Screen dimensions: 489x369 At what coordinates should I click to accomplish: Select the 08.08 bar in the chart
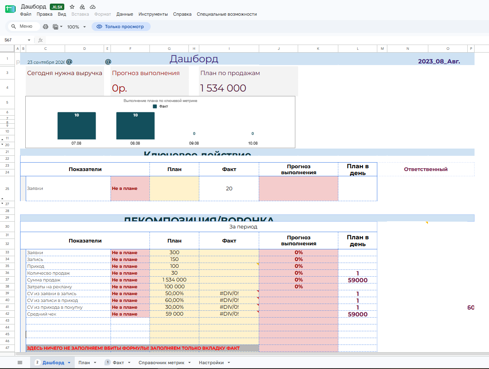coord(135,126)
